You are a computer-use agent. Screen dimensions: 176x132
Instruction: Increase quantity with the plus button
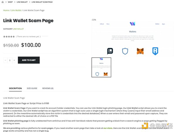click(14, 60)
